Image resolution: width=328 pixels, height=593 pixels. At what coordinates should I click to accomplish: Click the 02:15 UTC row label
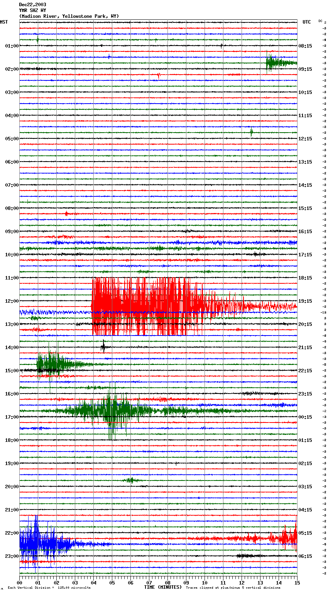coord(305,463)
